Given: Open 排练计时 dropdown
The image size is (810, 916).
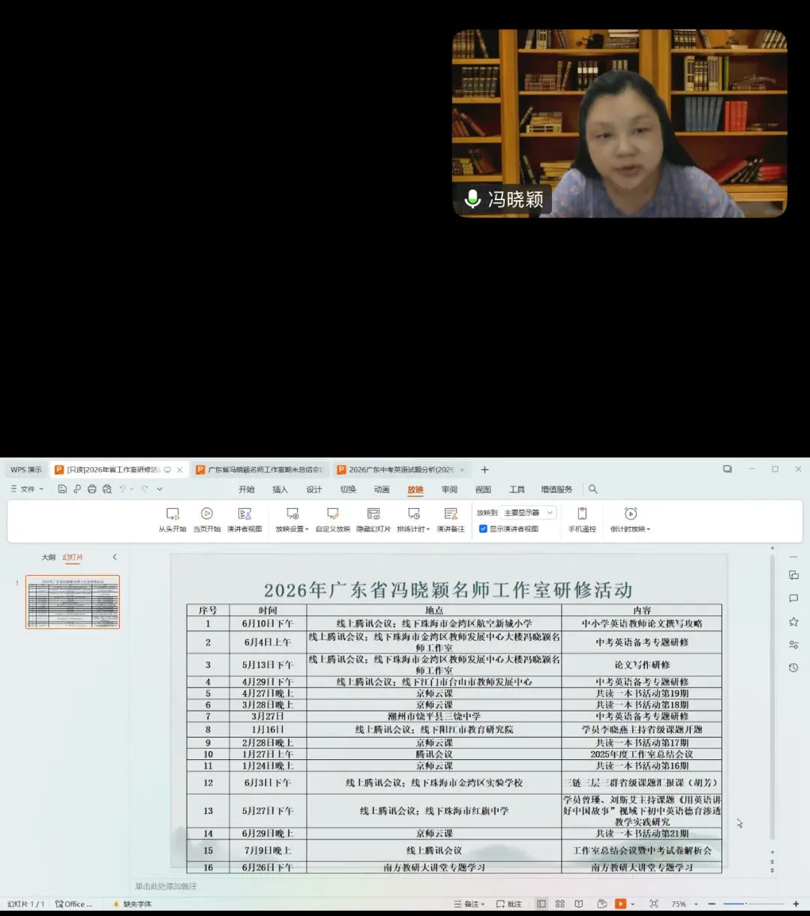Looking at the screenshot, I should (413, 519).
